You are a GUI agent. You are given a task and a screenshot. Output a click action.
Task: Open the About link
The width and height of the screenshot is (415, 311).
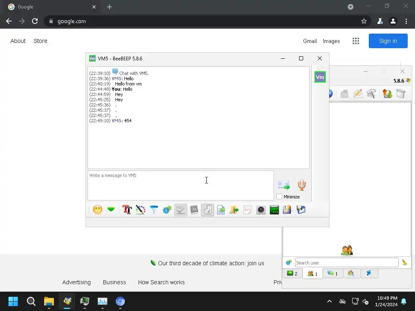coord(18,41)
